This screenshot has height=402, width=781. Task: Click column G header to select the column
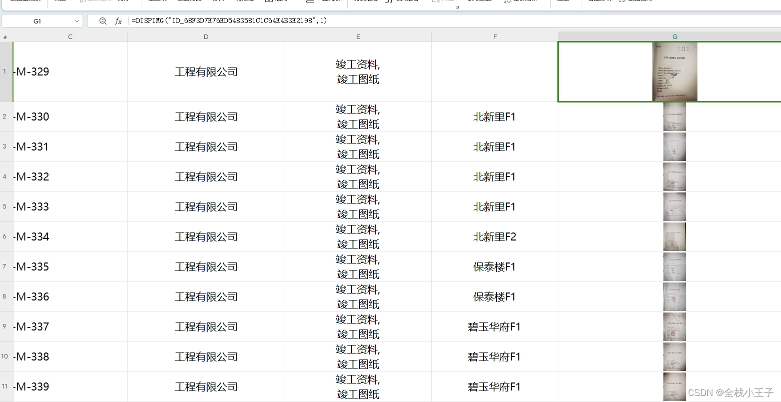point(674,36)
